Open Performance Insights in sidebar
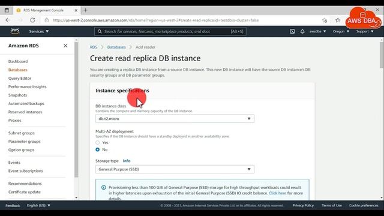Screen dimensions: 384x216 pos(27,86)
